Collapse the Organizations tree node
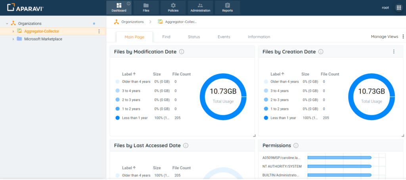This screenshot has height=180, width=406. [x=7, y=23]
